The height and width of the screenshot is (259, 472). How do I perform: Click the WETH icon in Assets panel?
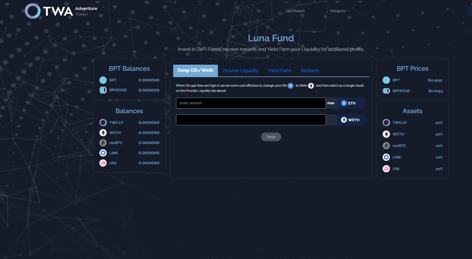pos(386,134)
